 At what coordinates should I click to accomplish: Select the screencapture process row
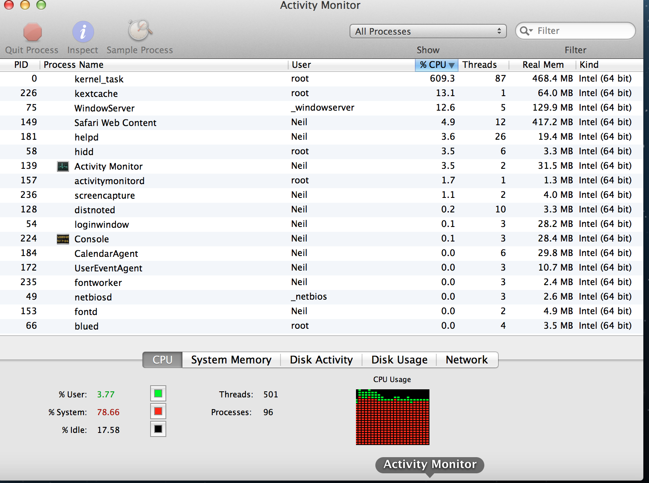point(322,195)
